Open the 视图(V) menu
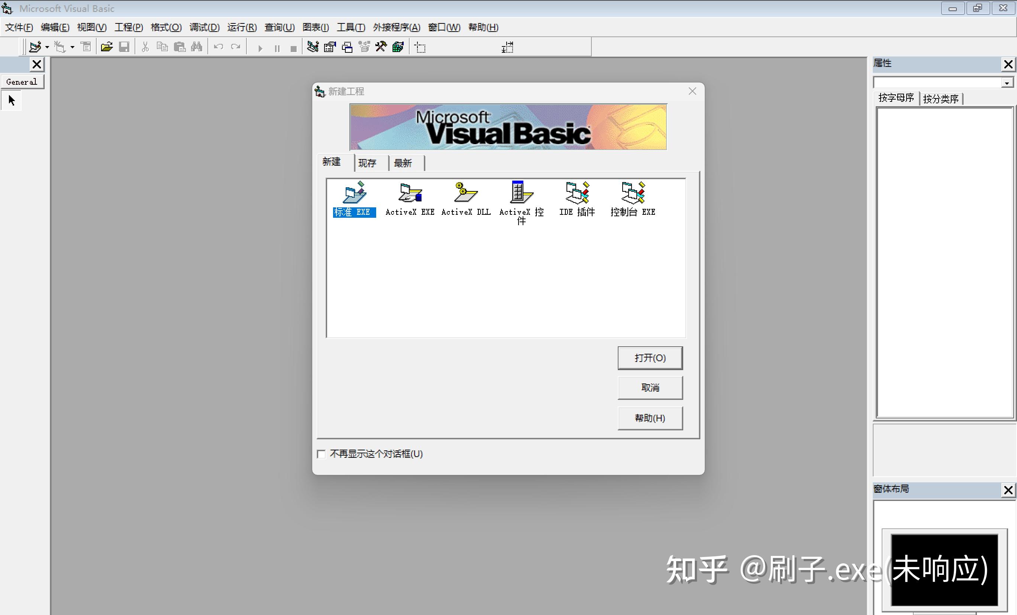The height and width of the screenshot is (615, 1017). point(92,27)
